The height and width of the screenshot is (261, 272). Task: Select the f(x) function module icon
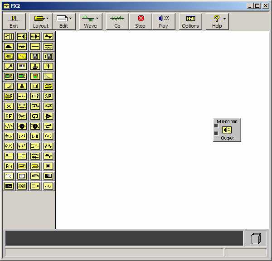[x=9, y=166]
